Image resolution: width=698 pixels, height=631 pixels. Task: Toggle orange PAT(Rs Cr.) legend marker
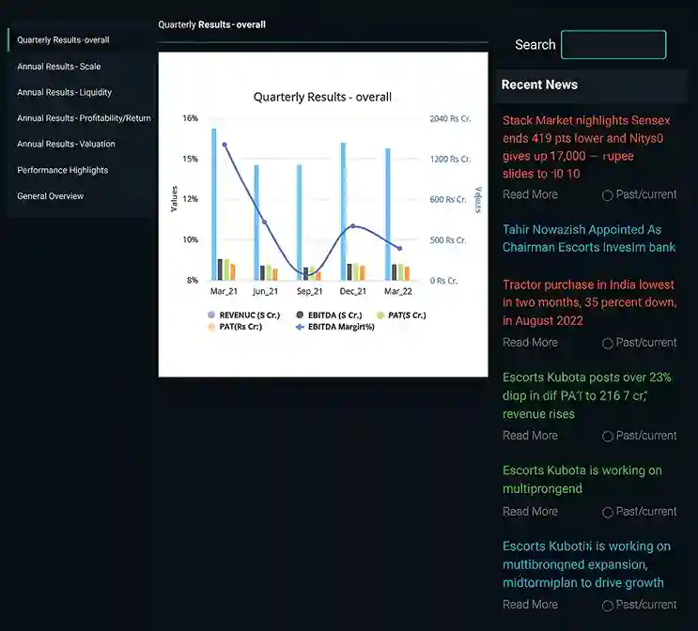point(211,327)
